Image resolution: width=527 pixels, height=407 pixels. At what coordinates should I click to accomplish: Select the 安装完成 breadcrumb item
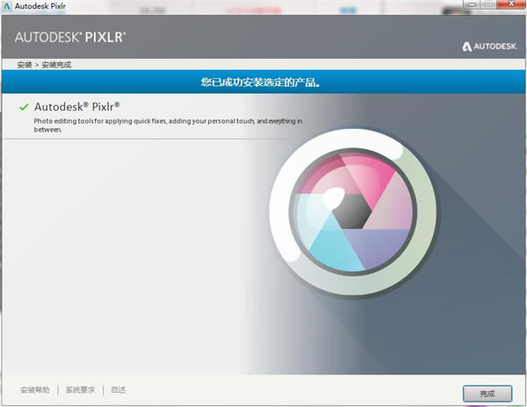tap(56, 65)
